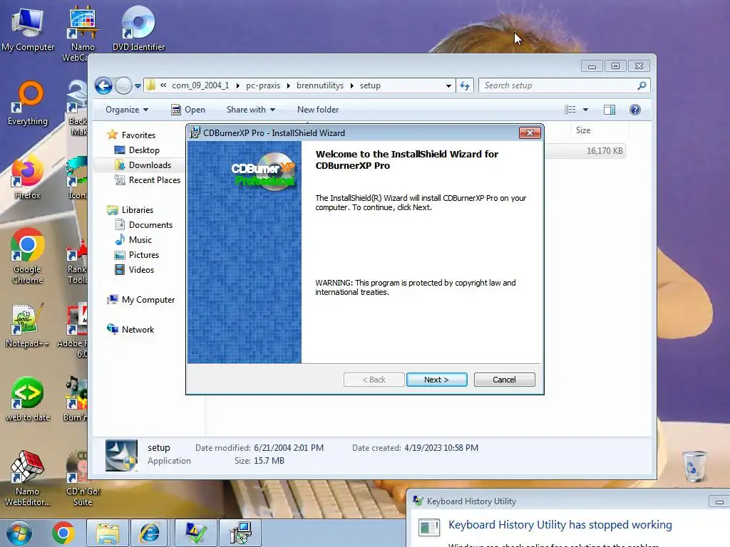Click the Namo WebCanvas desktop icon
Image resolution: width=730 pixels, height=547 pixels.
coord(83,33)
